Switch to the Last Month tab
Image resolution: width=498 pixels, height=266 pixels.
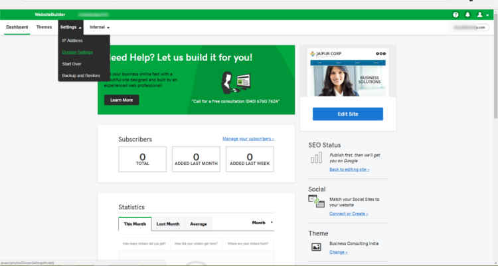pos(168,224)
